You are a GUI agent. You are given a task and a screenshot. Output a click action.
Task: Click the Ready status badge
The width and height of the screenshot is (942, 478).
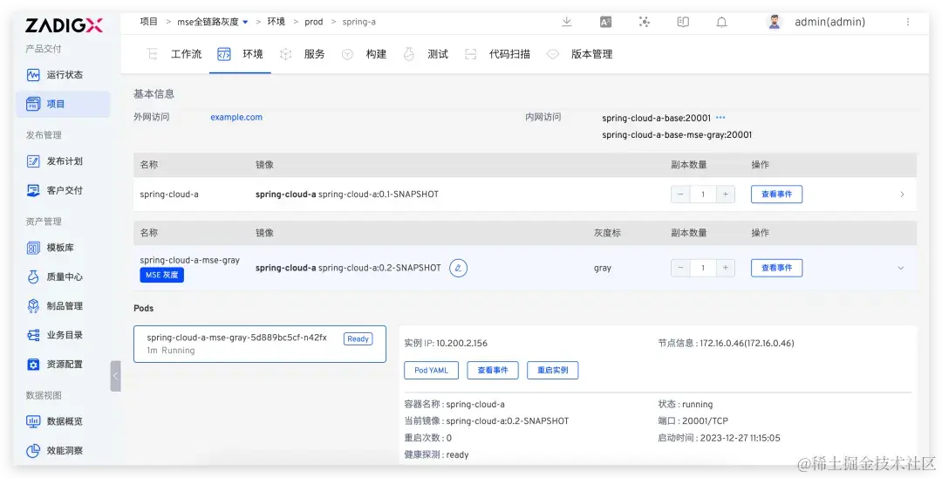[x=358, y=338]
